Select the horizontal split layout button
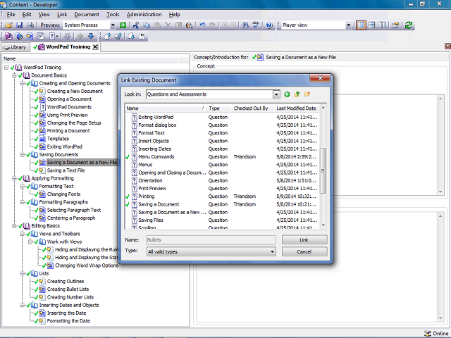This screenshot has height=338, width=451. pos(371,25)
